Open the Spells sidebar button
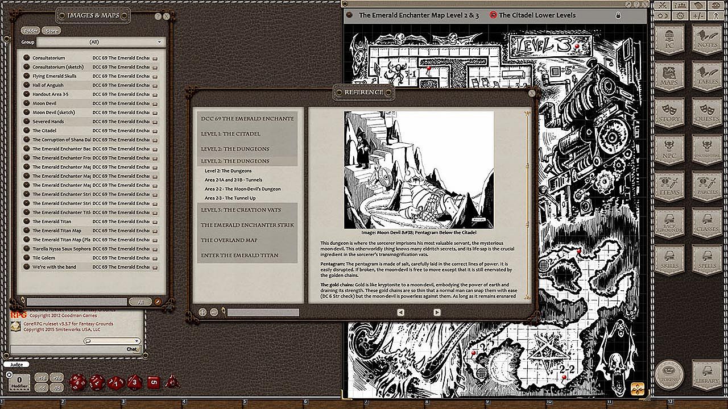Screen dimensions: 728x409 pos(706,260)
